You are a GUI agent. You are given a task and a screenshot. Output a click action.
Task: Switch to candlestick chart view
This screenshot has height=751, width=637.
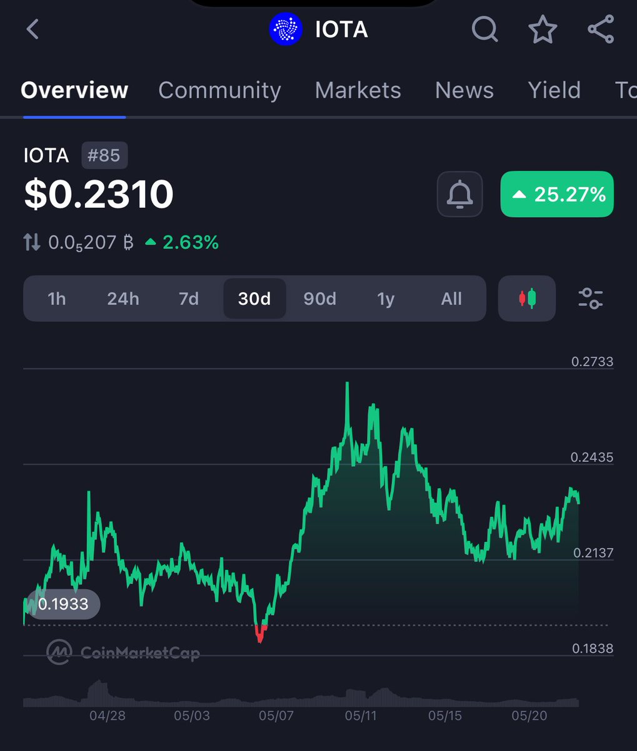click(x=527, y=298)
